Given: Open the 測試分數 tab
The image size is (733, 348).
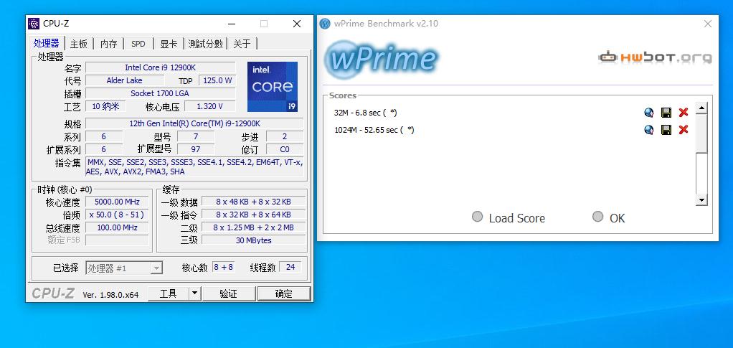Looking at the screenshot, I should (x=205, y=44).
